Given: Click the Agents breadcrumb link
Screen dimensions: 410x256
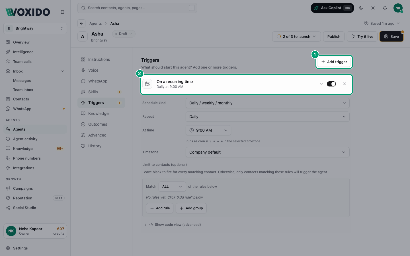Looking at the screenshot, I should (95, 23).
